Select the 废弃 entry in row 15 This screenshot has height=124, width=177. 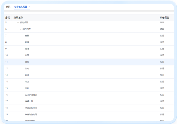pos(89,88)
